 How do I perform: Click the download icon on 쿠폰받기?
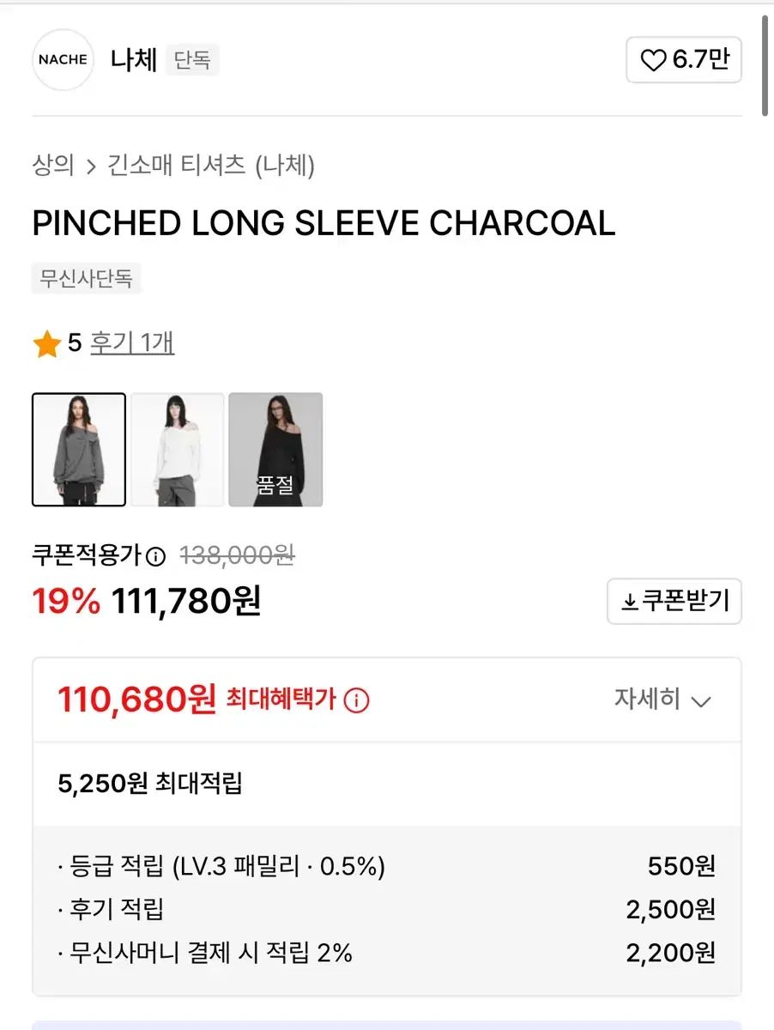[x=630, y=602]
